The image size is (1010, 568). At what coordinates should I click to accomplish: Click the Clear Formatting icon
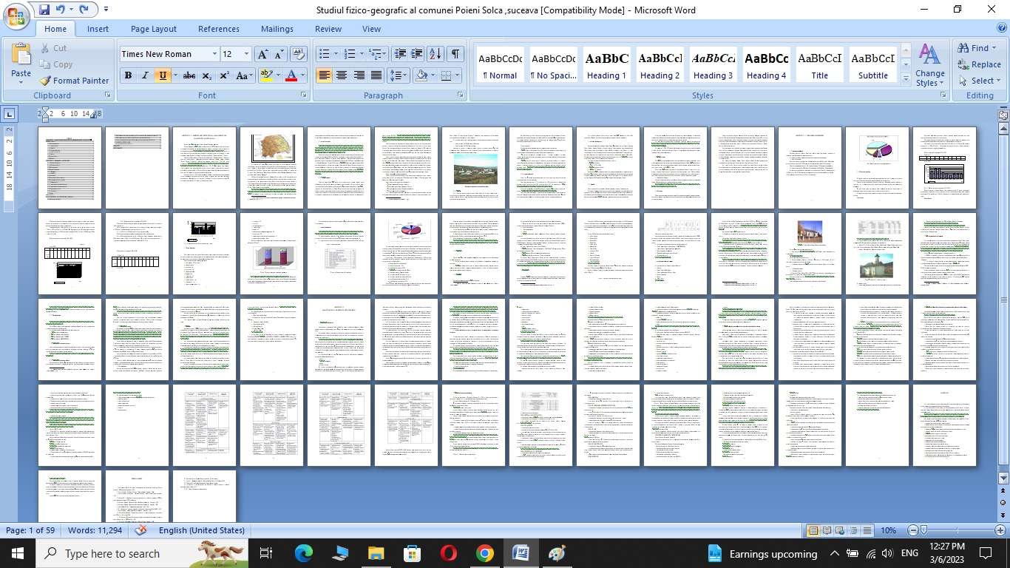(299, 54)
